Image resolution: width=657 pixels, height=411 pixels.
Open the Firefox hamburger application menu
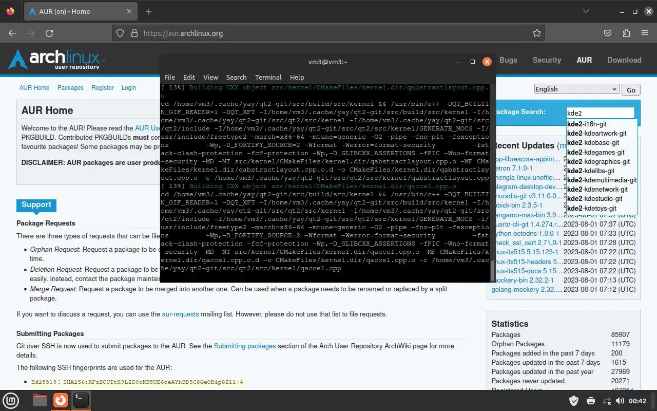(645, 33)
